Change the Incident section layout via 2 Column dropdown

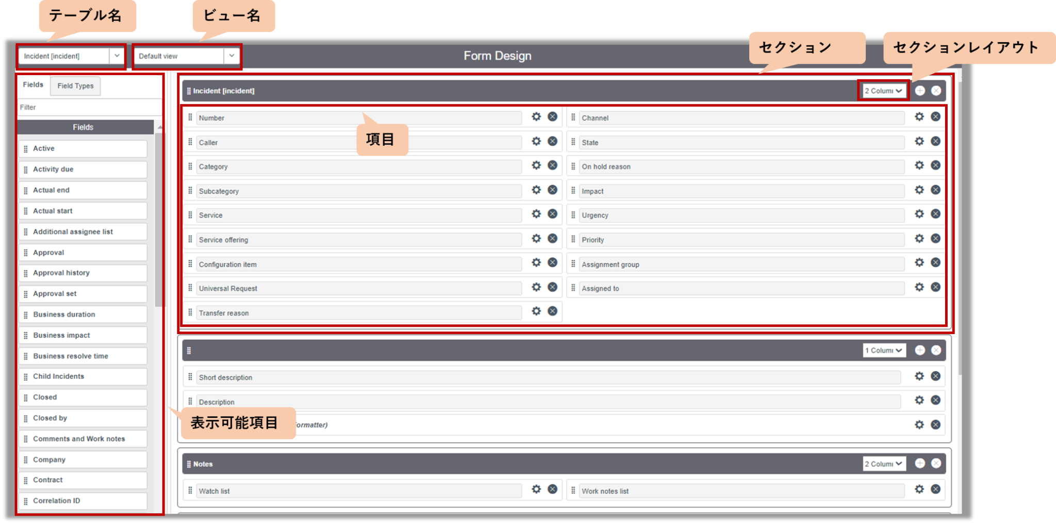[x=883, y=90]
